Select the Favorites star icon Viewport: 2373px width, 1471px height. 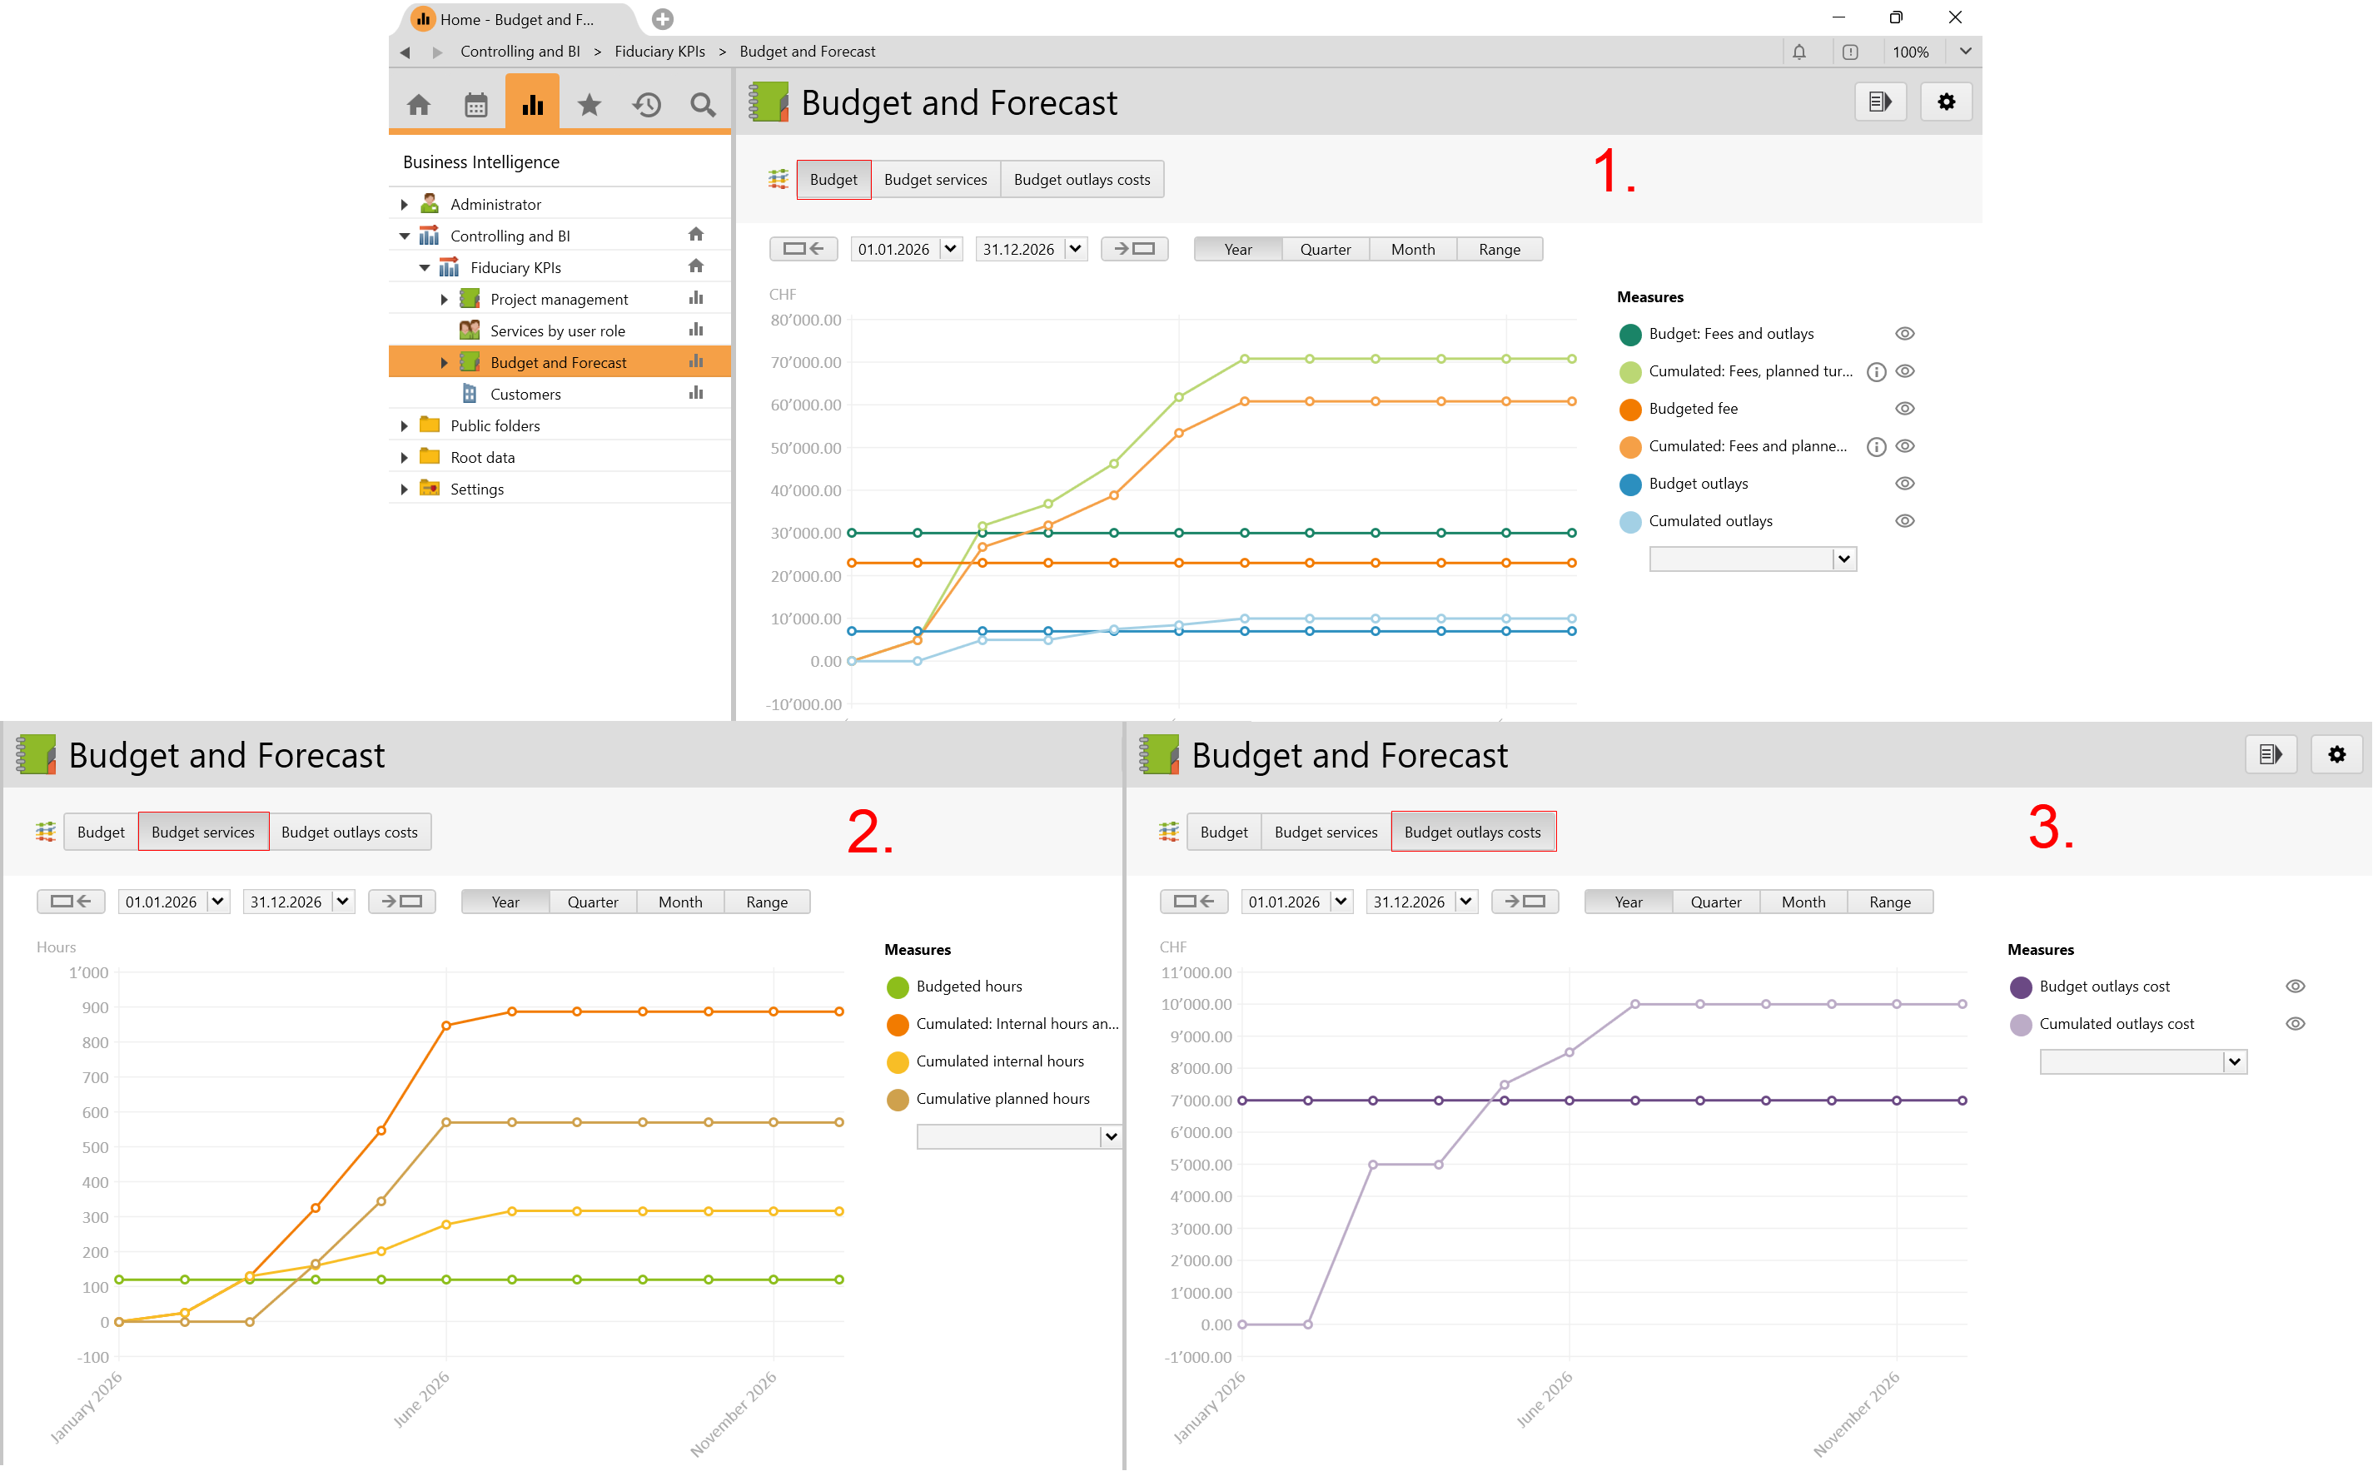589,104
